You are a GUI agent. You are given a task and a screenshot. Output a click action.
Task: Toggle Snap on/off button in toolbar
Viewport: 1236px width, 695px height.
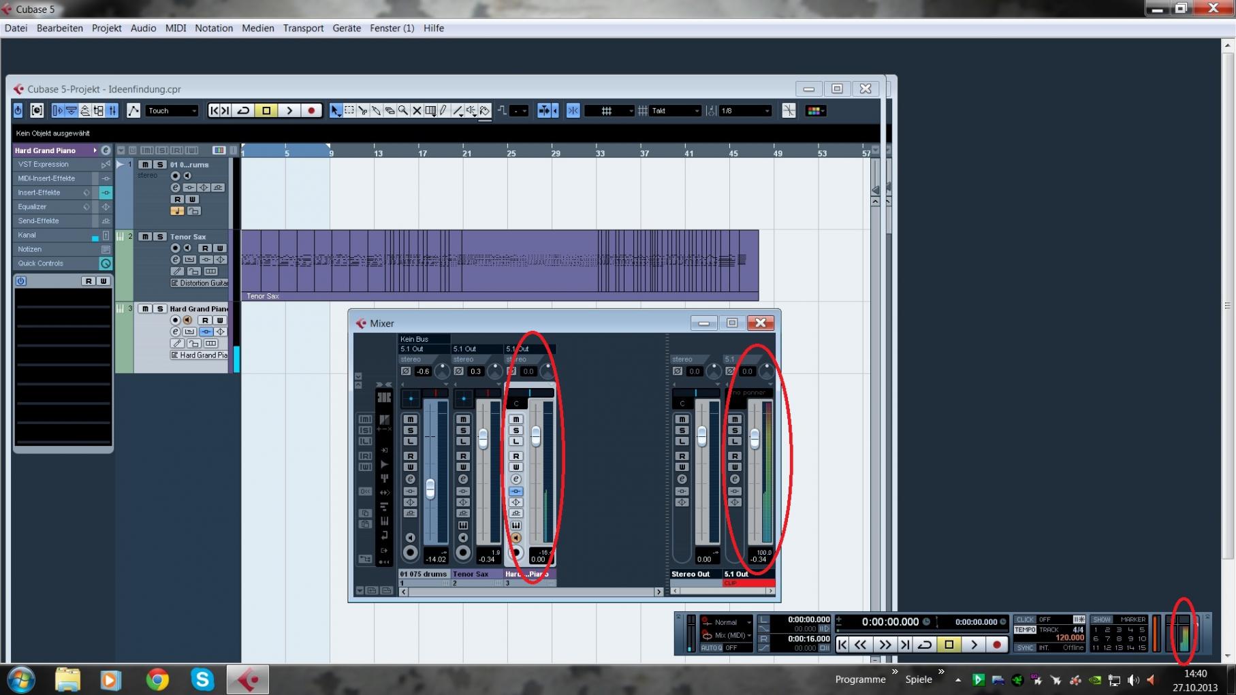[573, 110]
